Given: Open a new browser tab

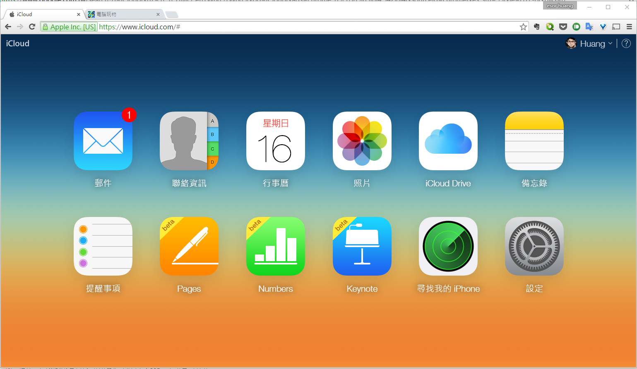Looking at the screenshot, I should click(172, 14).
